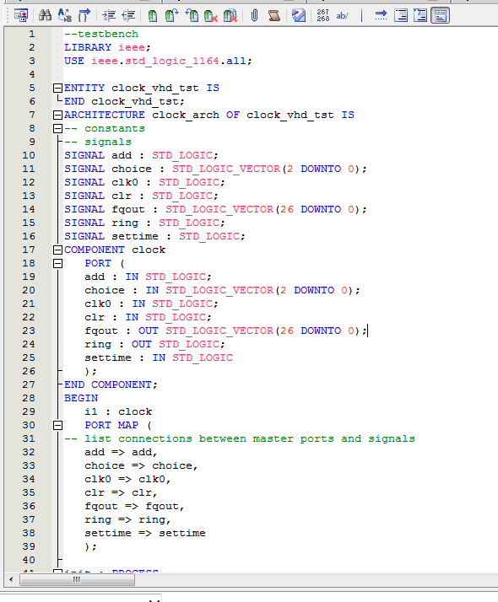Click the find matching delimiter braces icon
The image size is (498, 602).
pyautogui.click(x=84, y=15)
